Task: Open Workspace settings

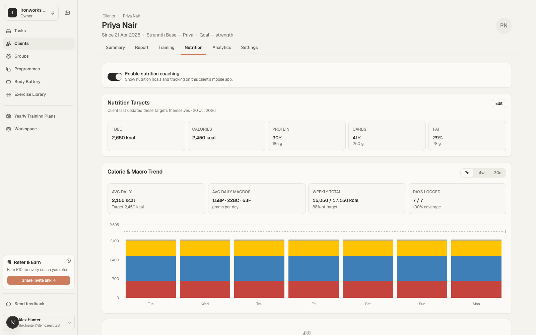Action: (39, 129)
